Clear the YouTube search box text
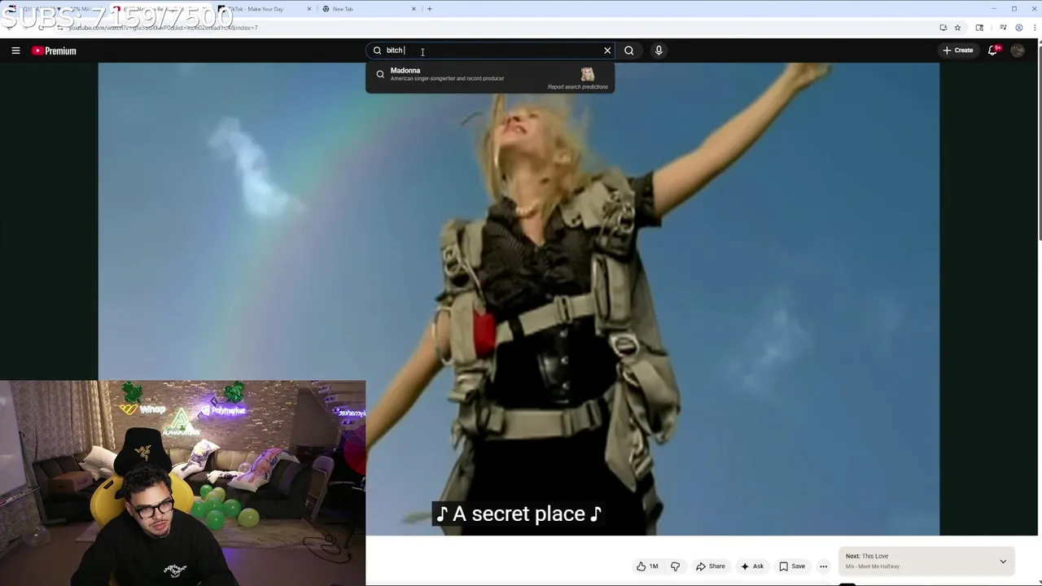The image size is (1042, 586). click(x=607, y=50)
